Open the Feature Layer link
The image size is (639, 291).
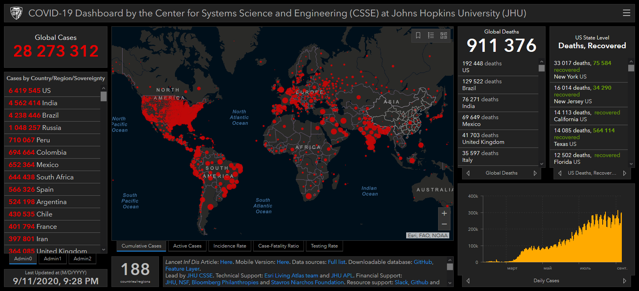(182, 269)
